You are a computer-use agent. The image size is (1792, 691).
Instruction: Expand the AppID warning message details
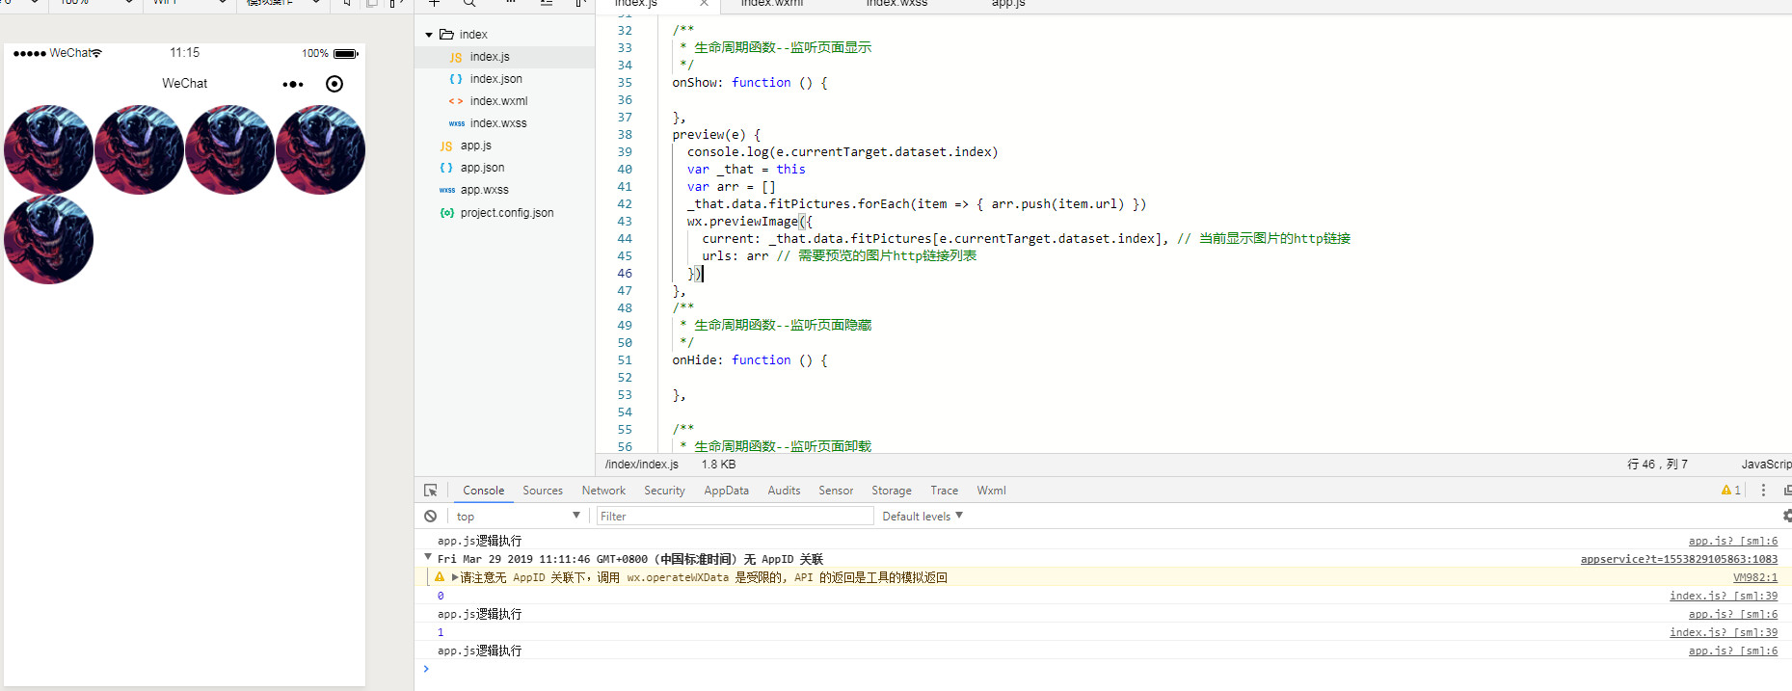coord(455,577)
